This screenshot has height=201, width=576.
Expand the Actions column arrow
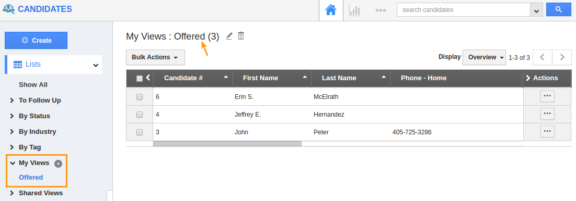click(528, 78)
